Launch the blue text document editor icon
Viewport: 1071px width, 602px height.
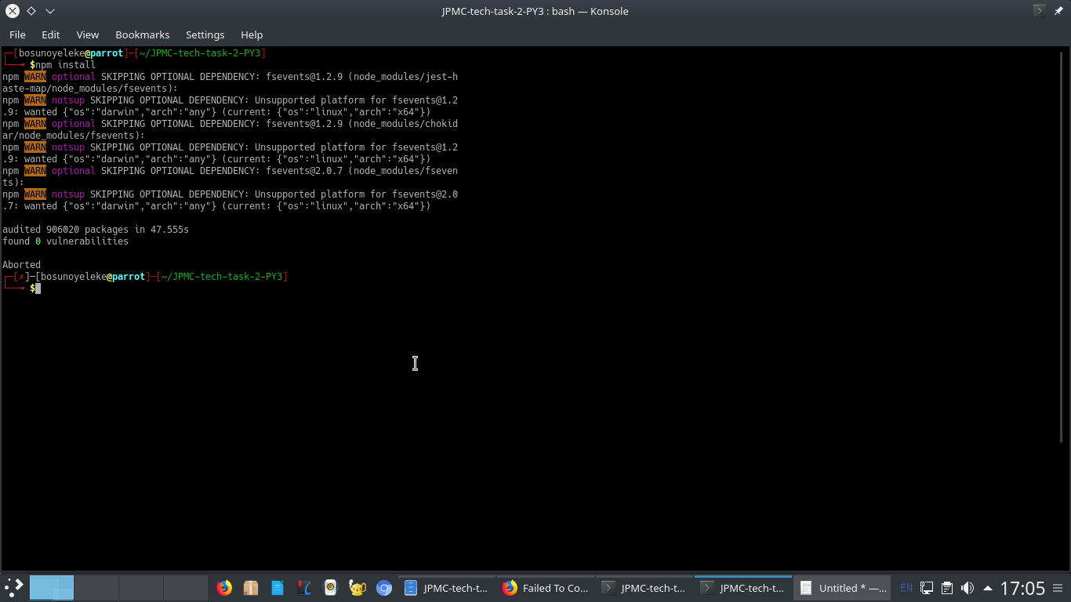click(x=277, y=588)
